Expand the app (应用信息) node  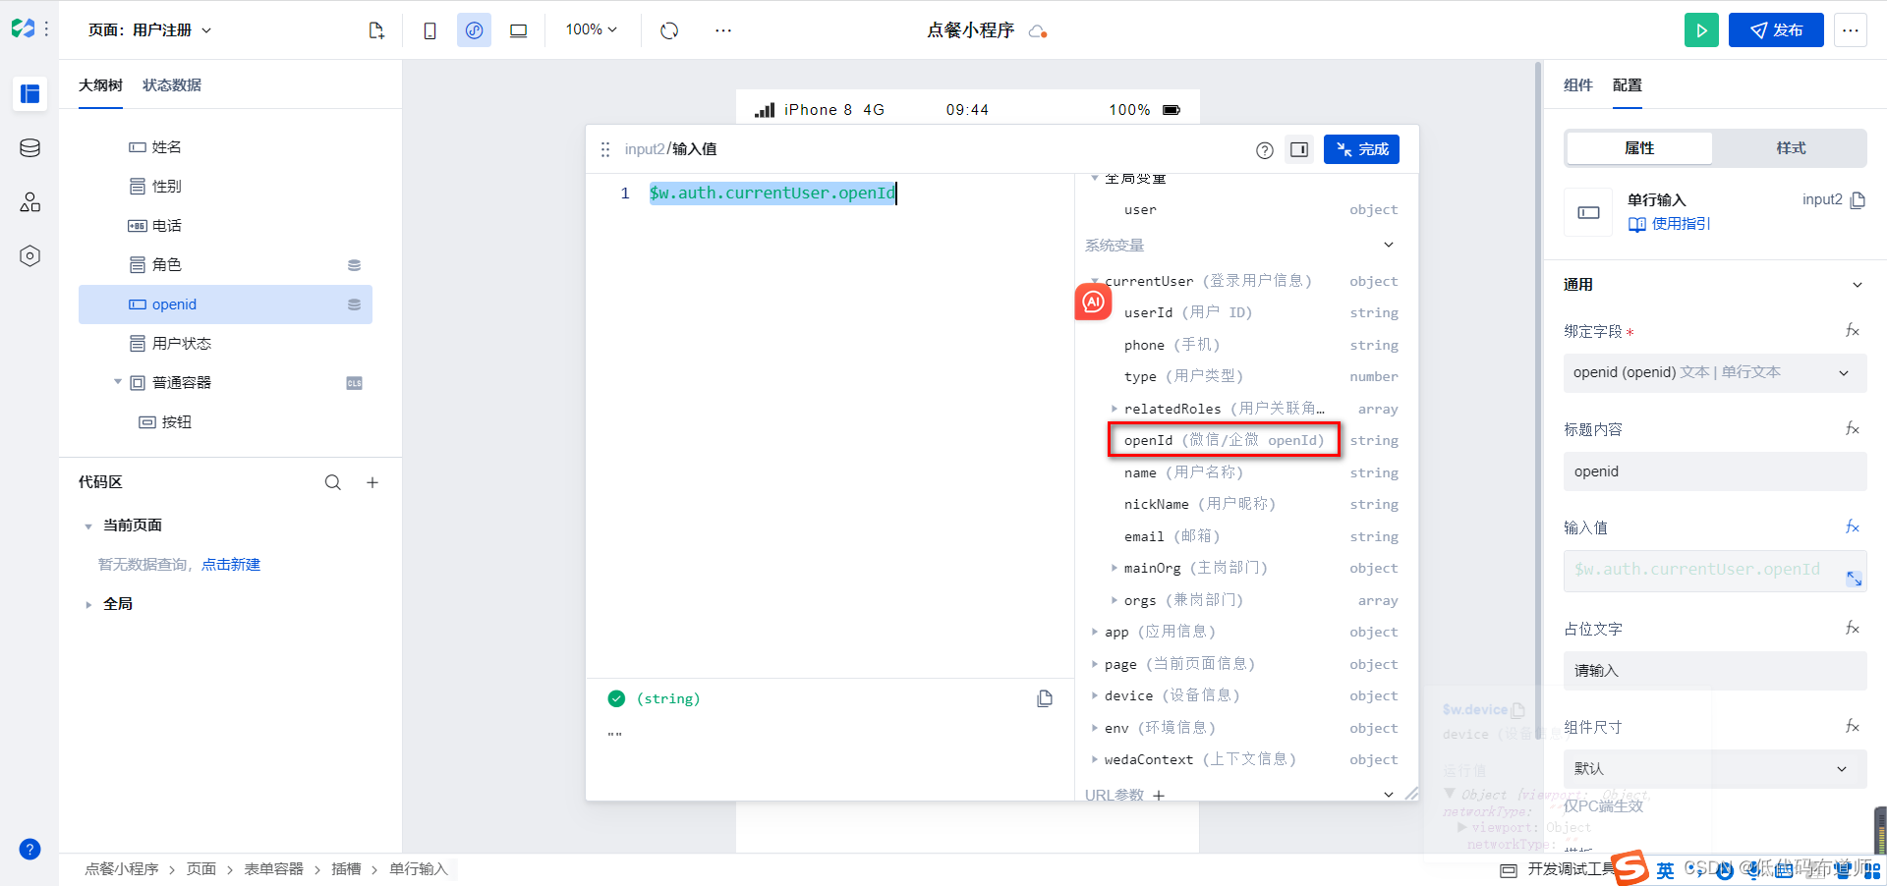pos(1094,632)
